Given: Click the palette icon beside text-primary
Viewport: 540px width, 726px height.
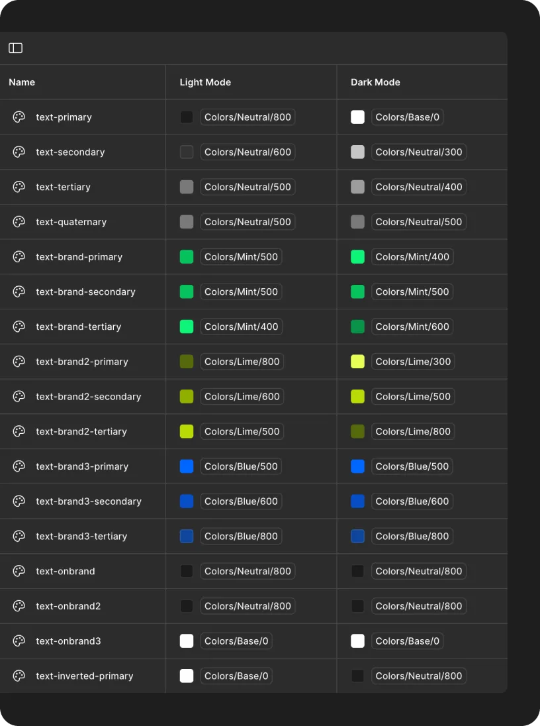Looking at the screenshot, I should click(x=18, y=117).
